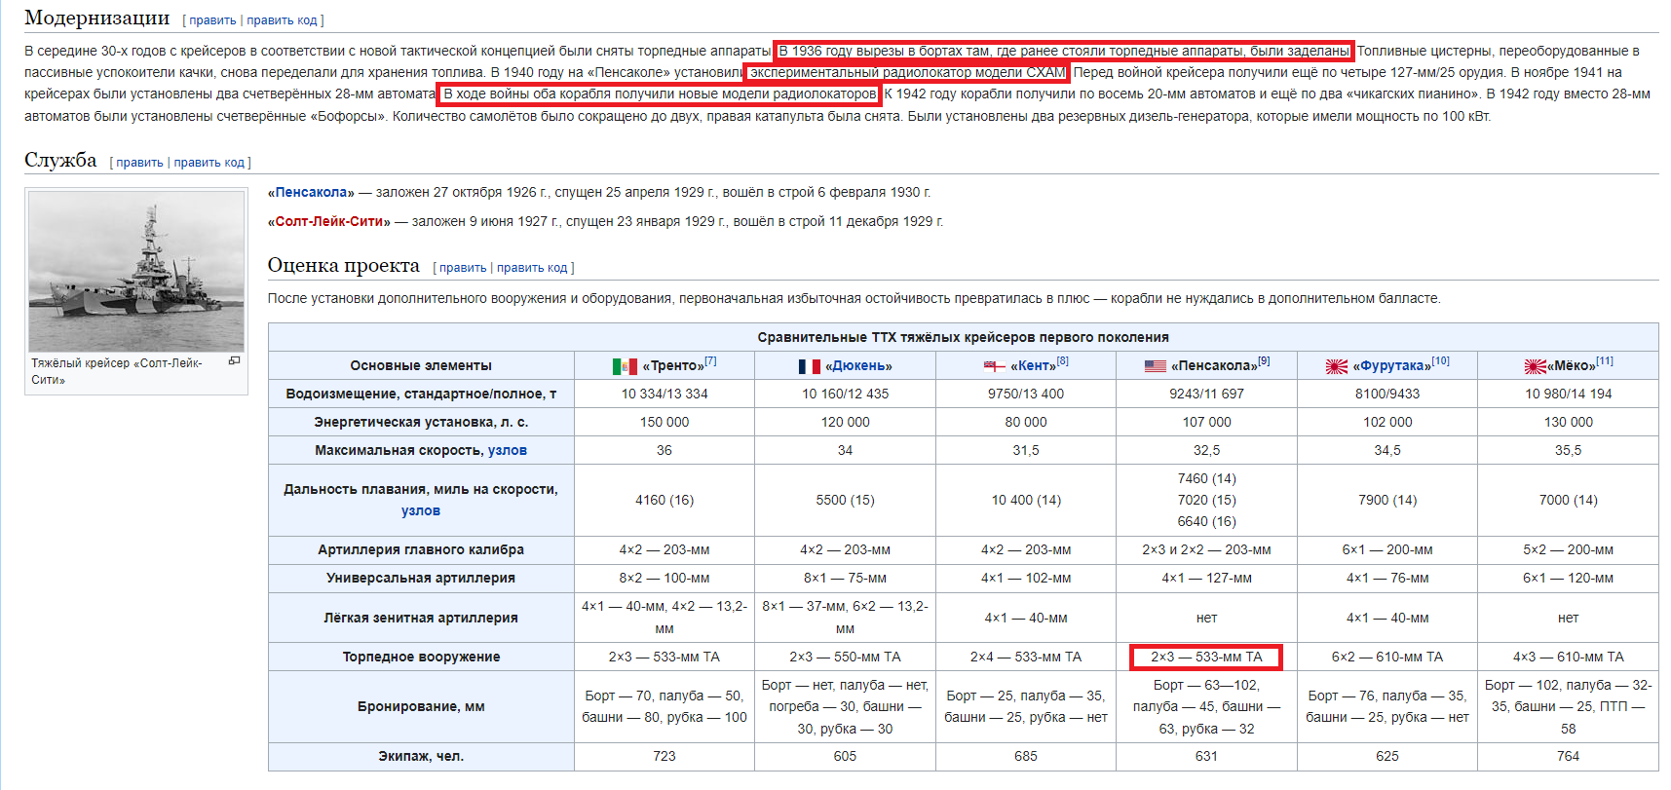Select crew cell «764» for Мёко
Viewport: 1671px width, 790px height.
pos(1568,757)
